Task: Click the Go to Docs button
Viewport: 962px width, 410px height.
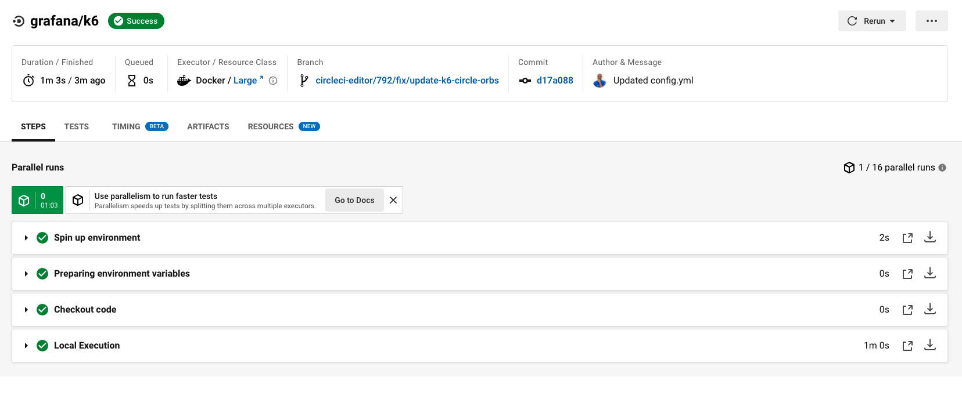Action: tap(354, 200)
